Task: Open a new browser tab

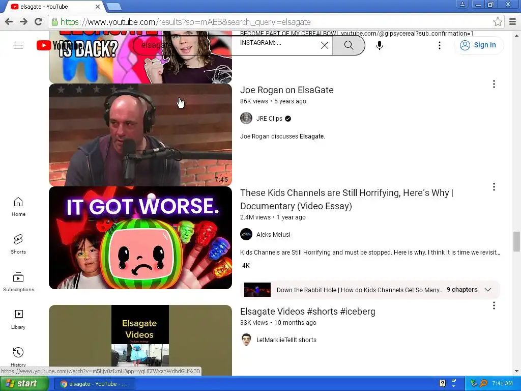Action: (114, 7)
